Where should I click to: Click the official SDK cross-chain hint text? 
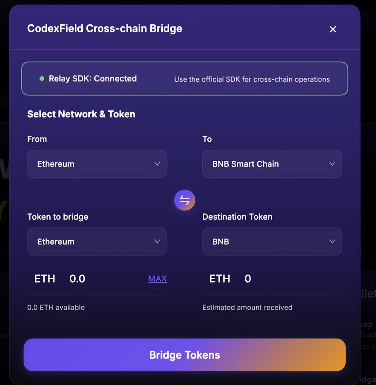(252, 79)
